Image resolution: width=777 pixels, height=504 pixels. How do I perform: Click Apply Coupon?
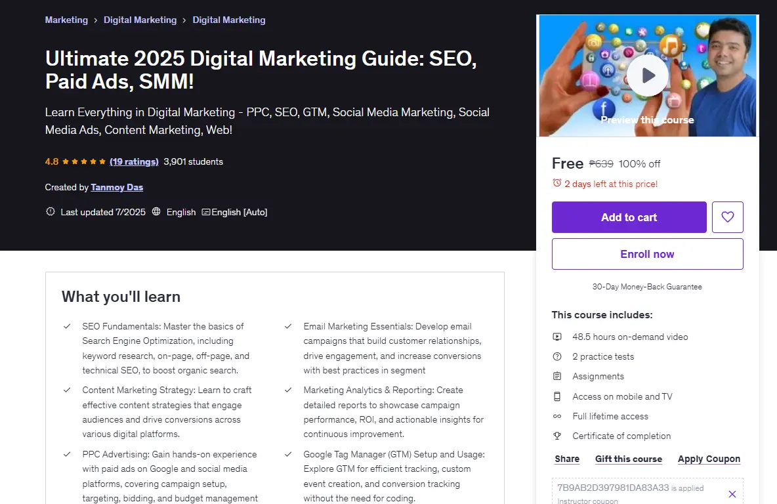tap(709, 459)
